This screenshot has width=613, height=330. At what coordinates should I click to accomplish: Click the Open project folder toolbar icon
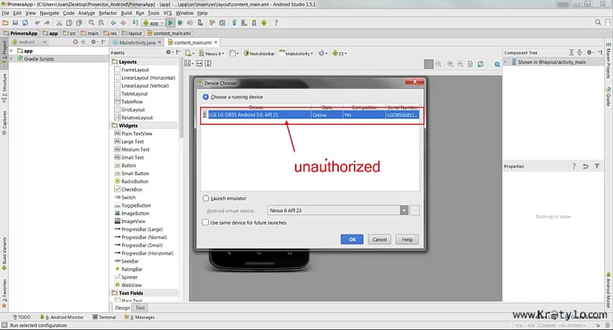pyautogui.click(x=6, y=23)
